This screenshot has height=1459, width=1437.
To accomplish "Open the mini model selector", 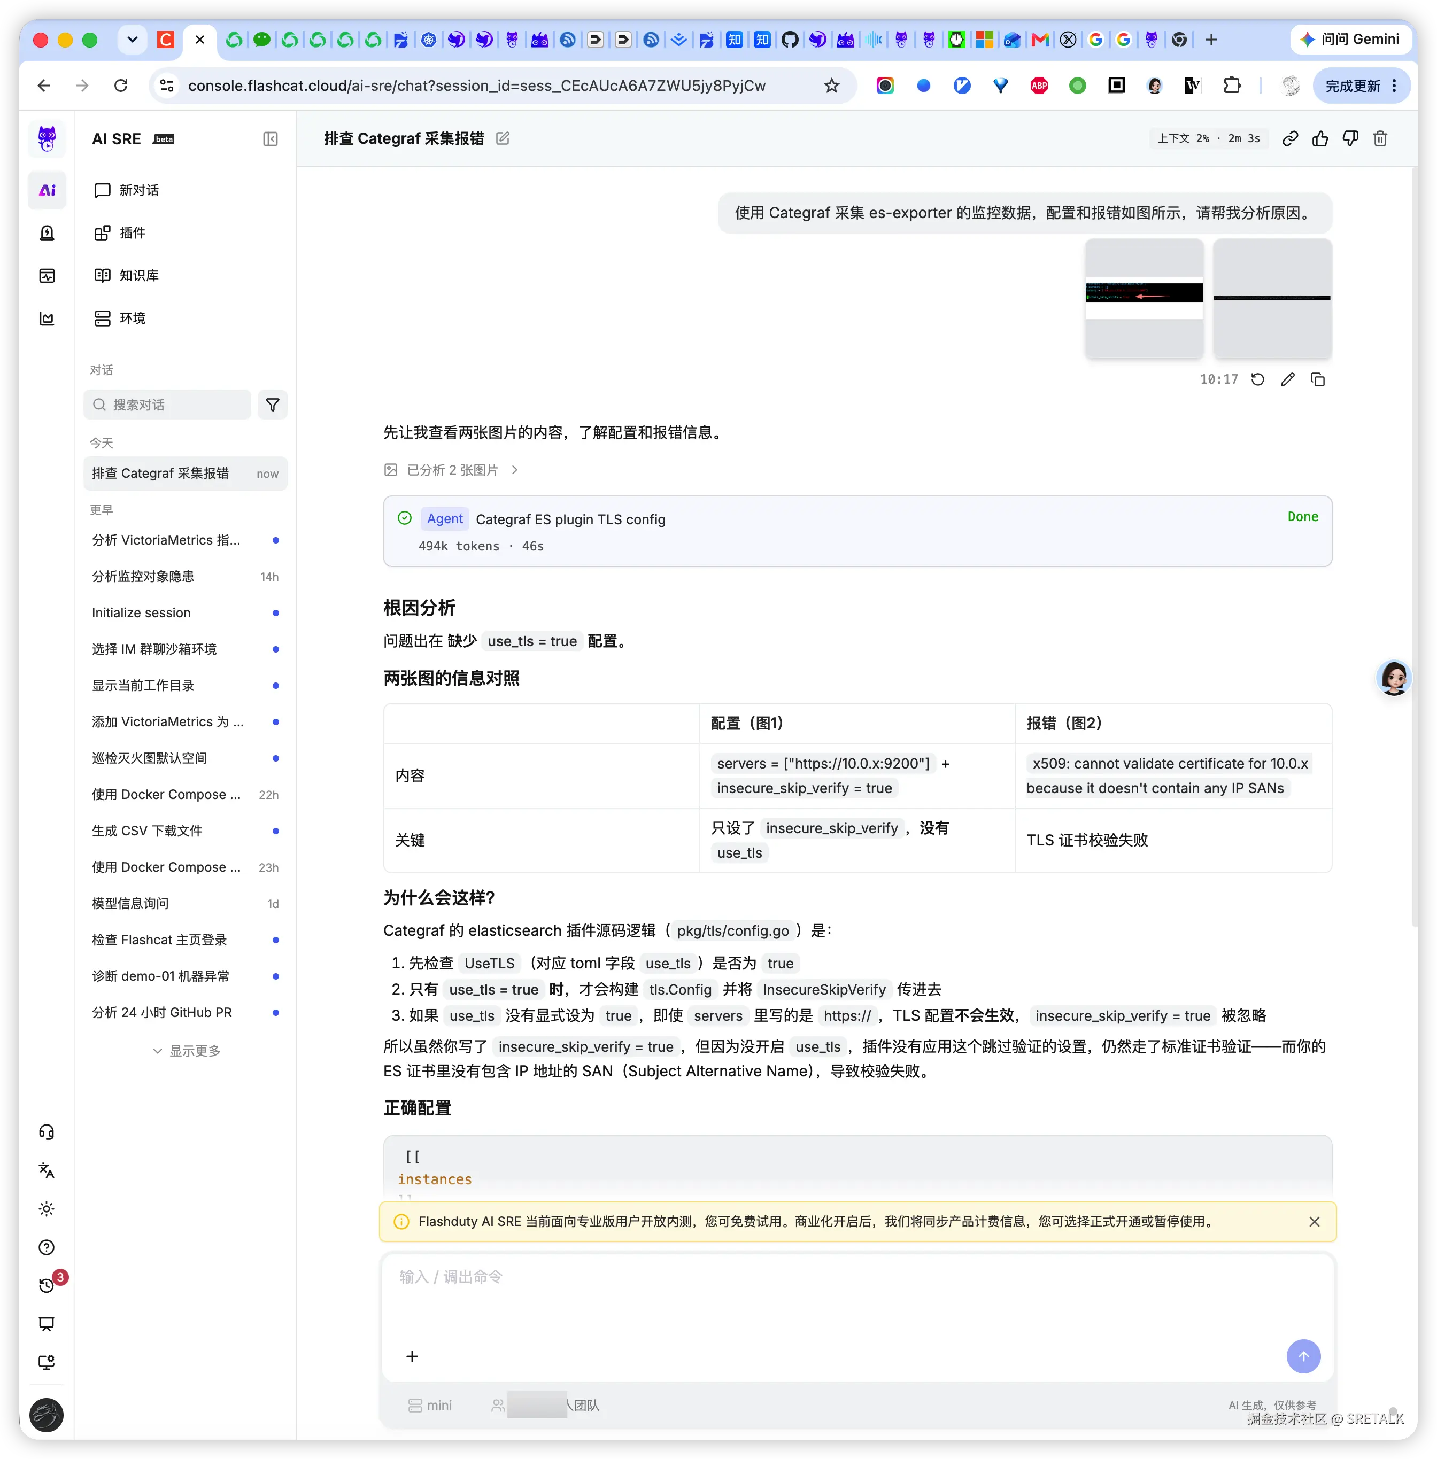I will (x=430, y=1404).
